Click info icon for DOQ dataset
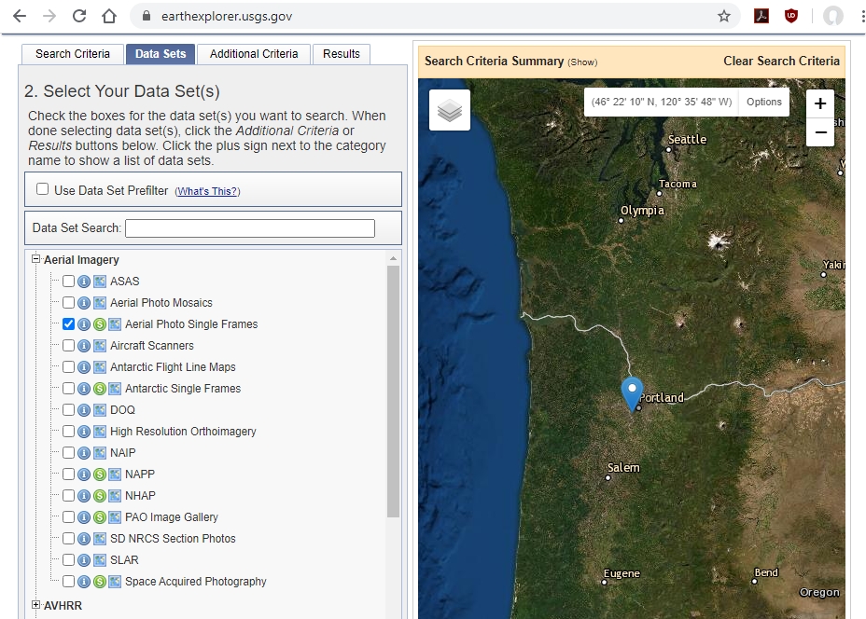 [84, 410]
